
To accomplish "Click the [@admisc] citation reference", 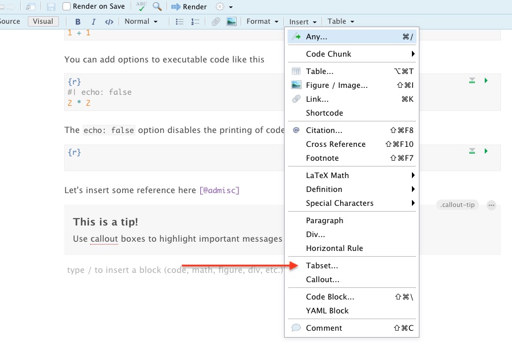I will point(219,190).
